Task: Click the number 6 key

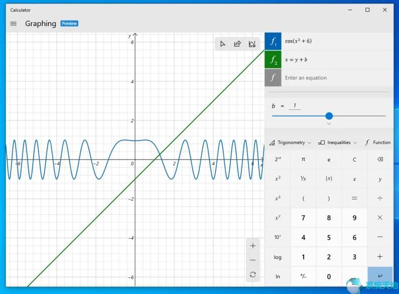Action: click(354, 237)
